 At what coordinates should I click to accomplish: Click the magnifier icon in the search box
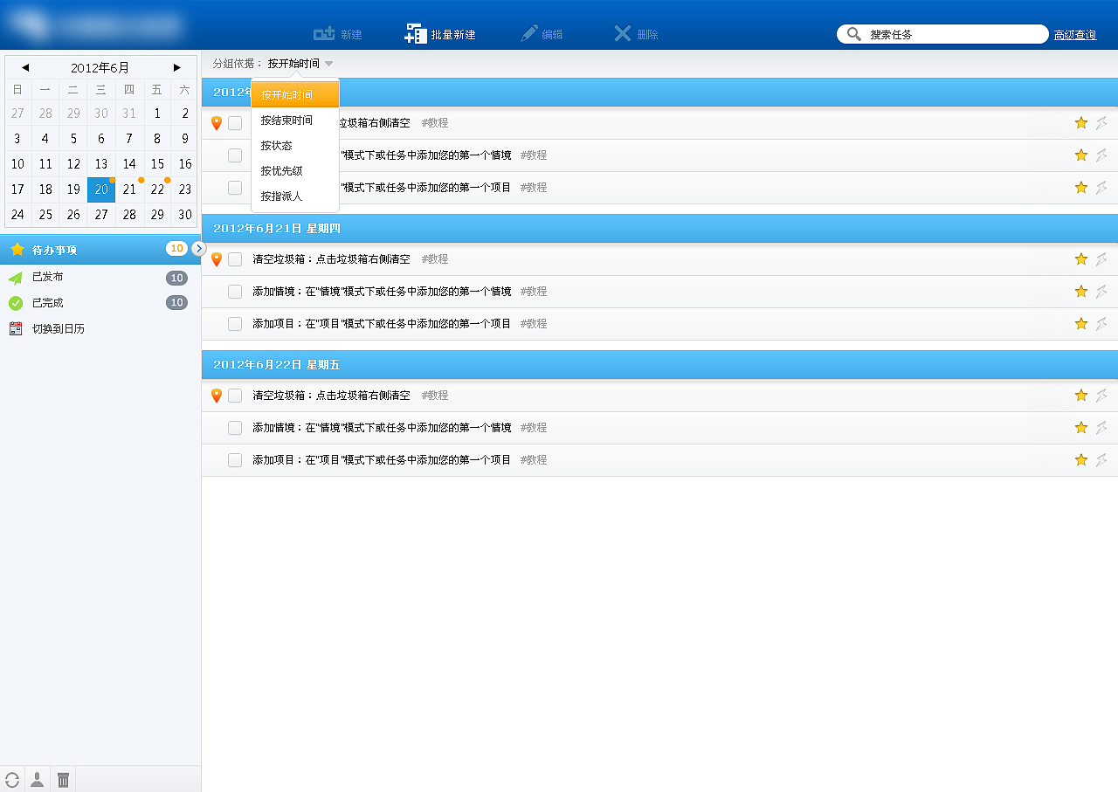tap(854, 34)
